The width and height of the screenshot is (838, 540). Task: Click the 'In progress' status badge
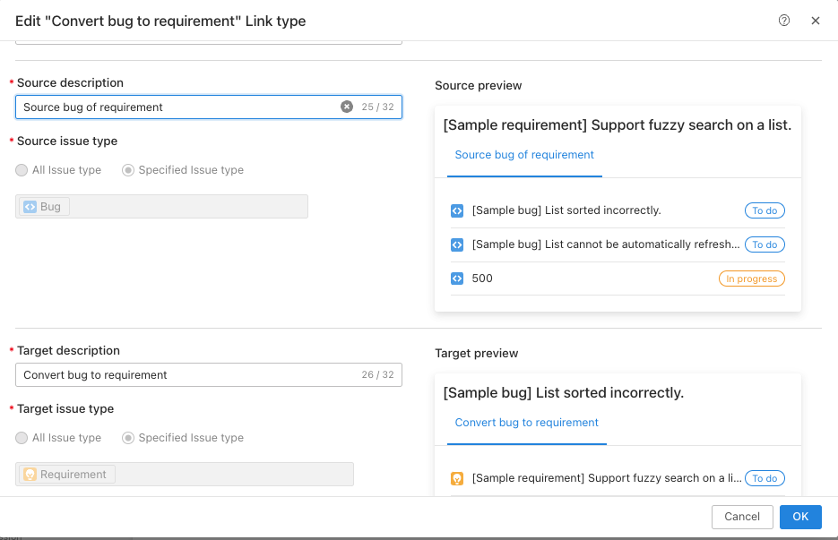click(x=751, y=279)
